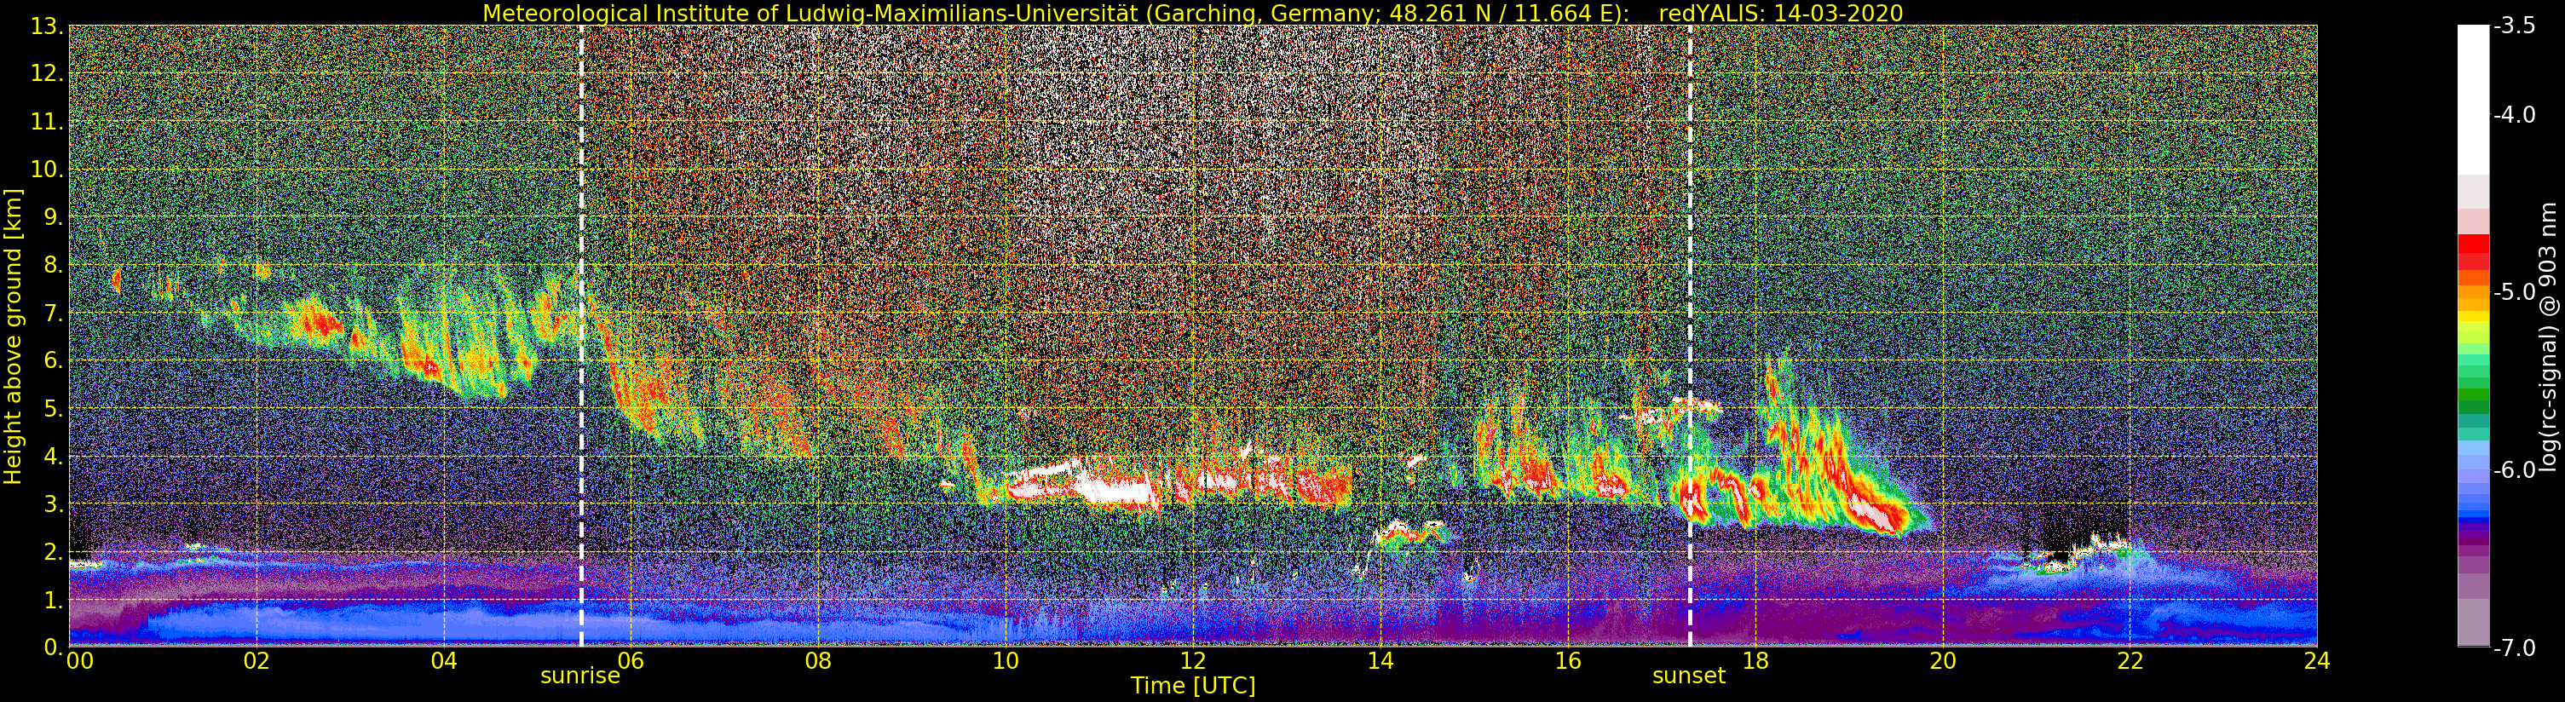The image size is (2565, 702).
Task: Click the time axis tick '24'
Action: [2317, 661]
